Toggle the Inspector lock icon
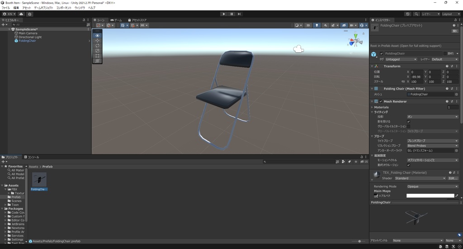Viewport: 463px width, 249px height. coord(455,20)
